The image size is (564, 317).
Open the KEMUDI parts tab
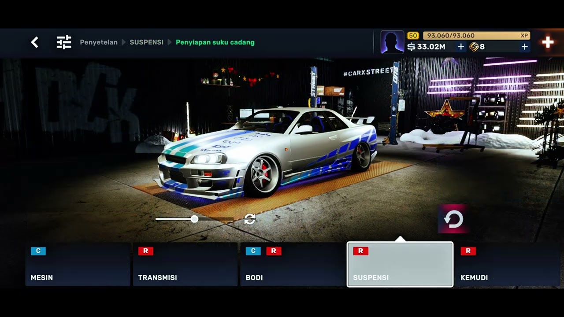508,264
